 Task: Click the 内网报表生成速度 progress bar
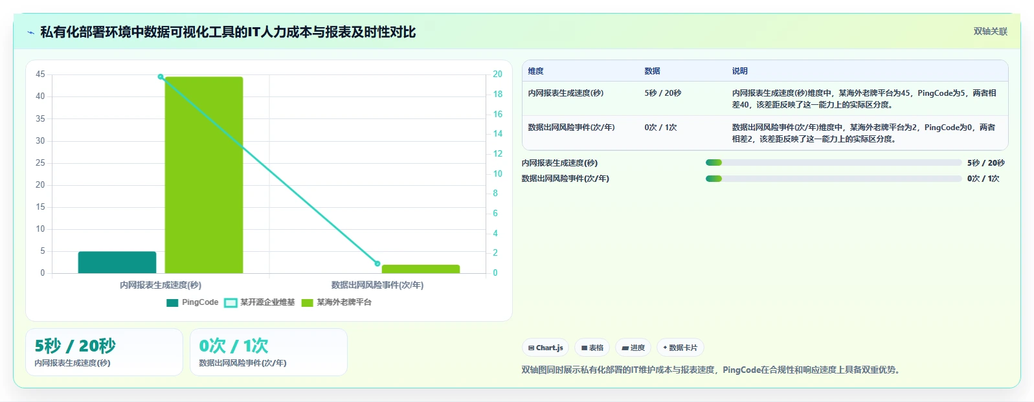click(x=834, y=162)
